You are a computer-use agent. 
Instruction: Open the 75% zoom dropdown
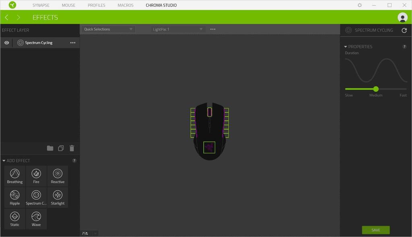pos(89,233)
